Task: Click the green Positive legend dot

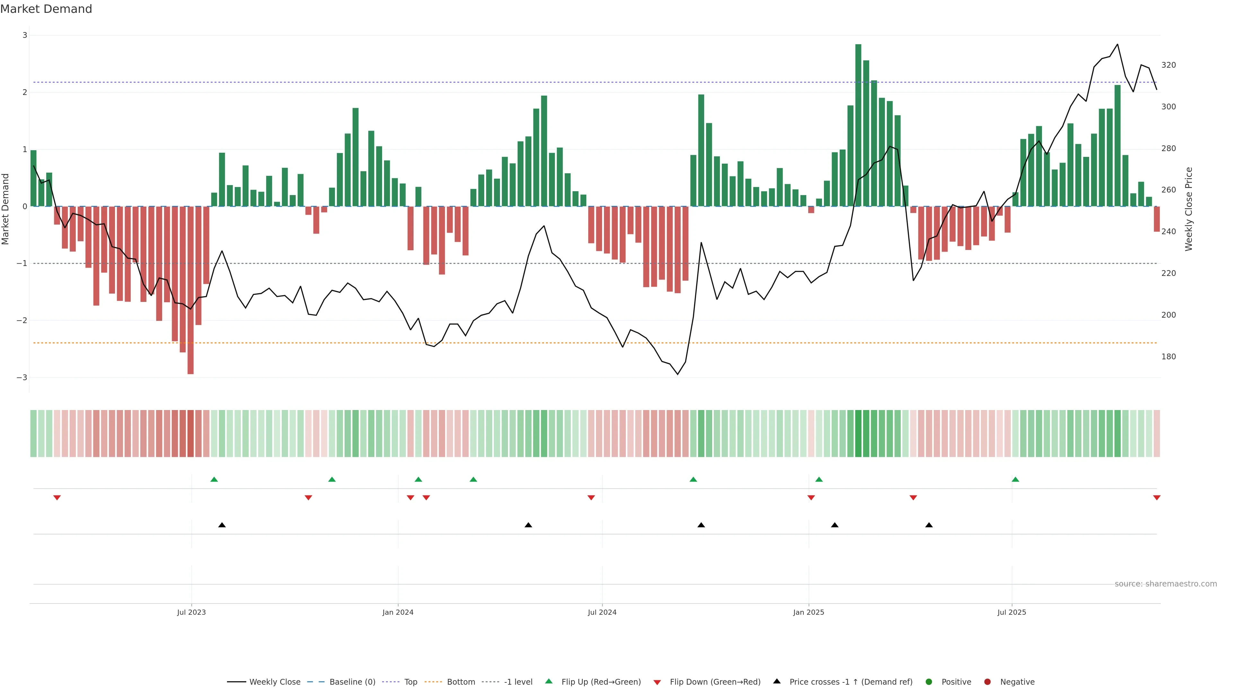Action: pos(929,682)
